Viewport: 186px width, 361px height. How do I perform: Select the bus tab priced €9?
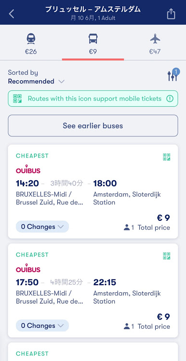[93, 44]
